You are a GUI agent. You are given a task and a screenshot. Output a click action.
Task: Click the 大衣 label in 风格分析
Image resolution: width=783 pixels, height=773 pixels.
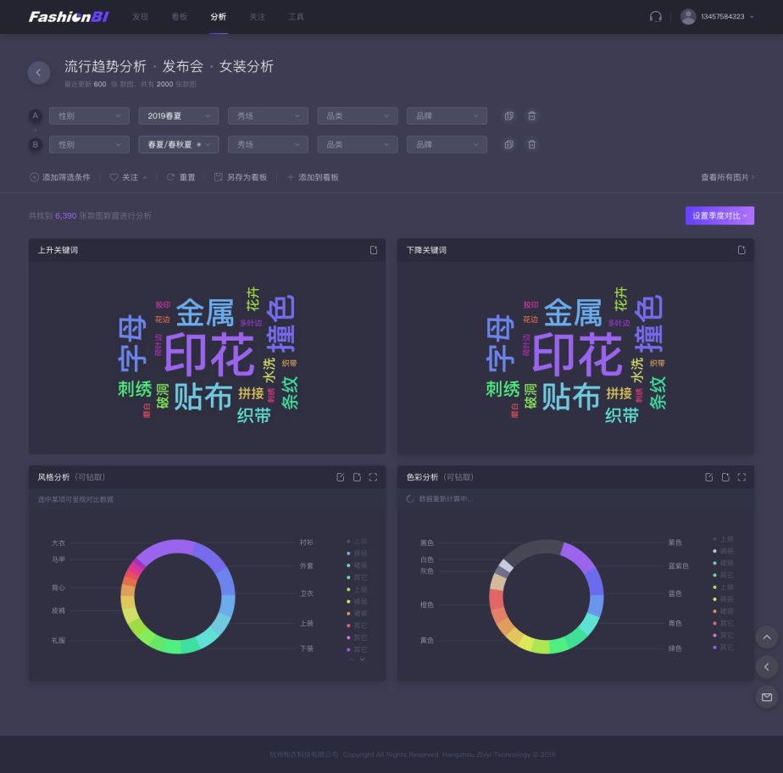[x=58, y=542]
